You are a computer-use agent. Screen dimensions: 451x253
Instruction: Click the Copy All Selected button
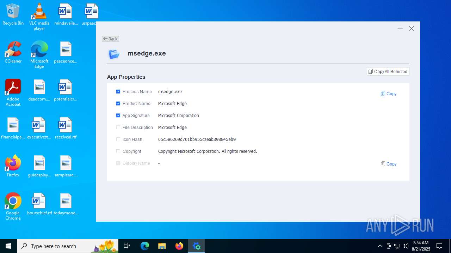tap(388, 72)
